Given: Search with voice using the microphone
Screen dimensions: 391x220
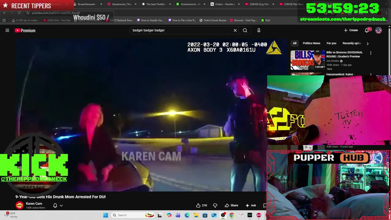Looking at the screenshot, I should [259, 30].
